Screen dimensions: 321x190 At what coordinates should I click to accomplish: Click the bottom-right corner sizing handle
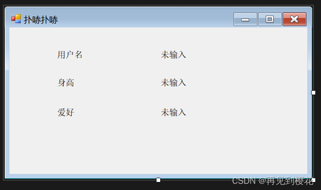pos(313,180)
